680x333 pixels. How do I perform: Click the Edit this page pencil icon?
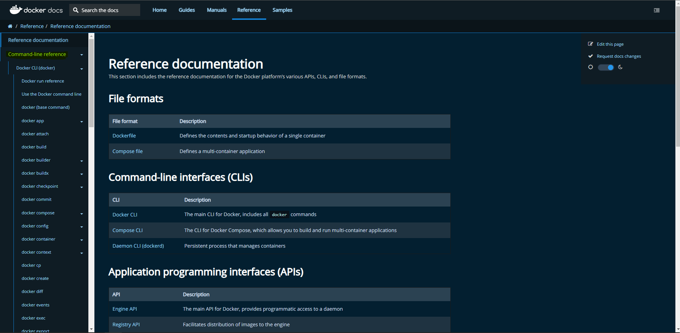click(591, 44)
